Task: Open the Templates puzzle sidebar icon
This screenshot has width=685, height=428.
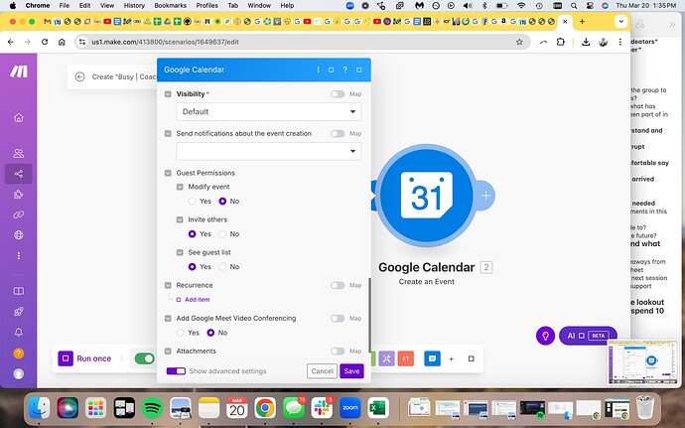Action: (18, 194)
